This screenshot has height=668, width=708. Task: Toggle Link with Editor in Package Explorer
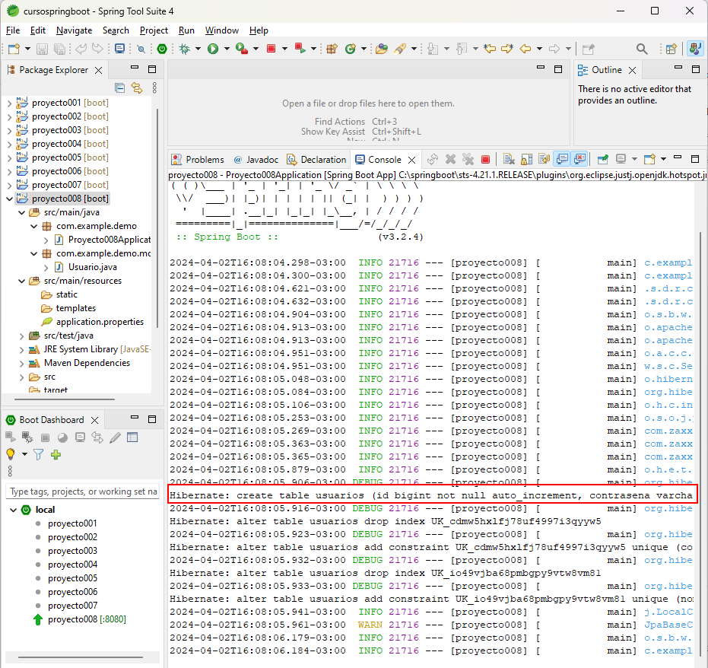pos(137,87)
